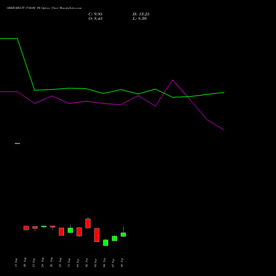Click the '03 Sep' date axis label

point(95,262)
